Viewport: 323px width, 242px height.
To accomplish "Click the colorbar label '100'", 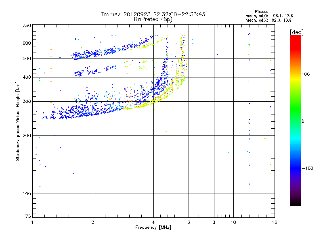I will click(306, 74).
